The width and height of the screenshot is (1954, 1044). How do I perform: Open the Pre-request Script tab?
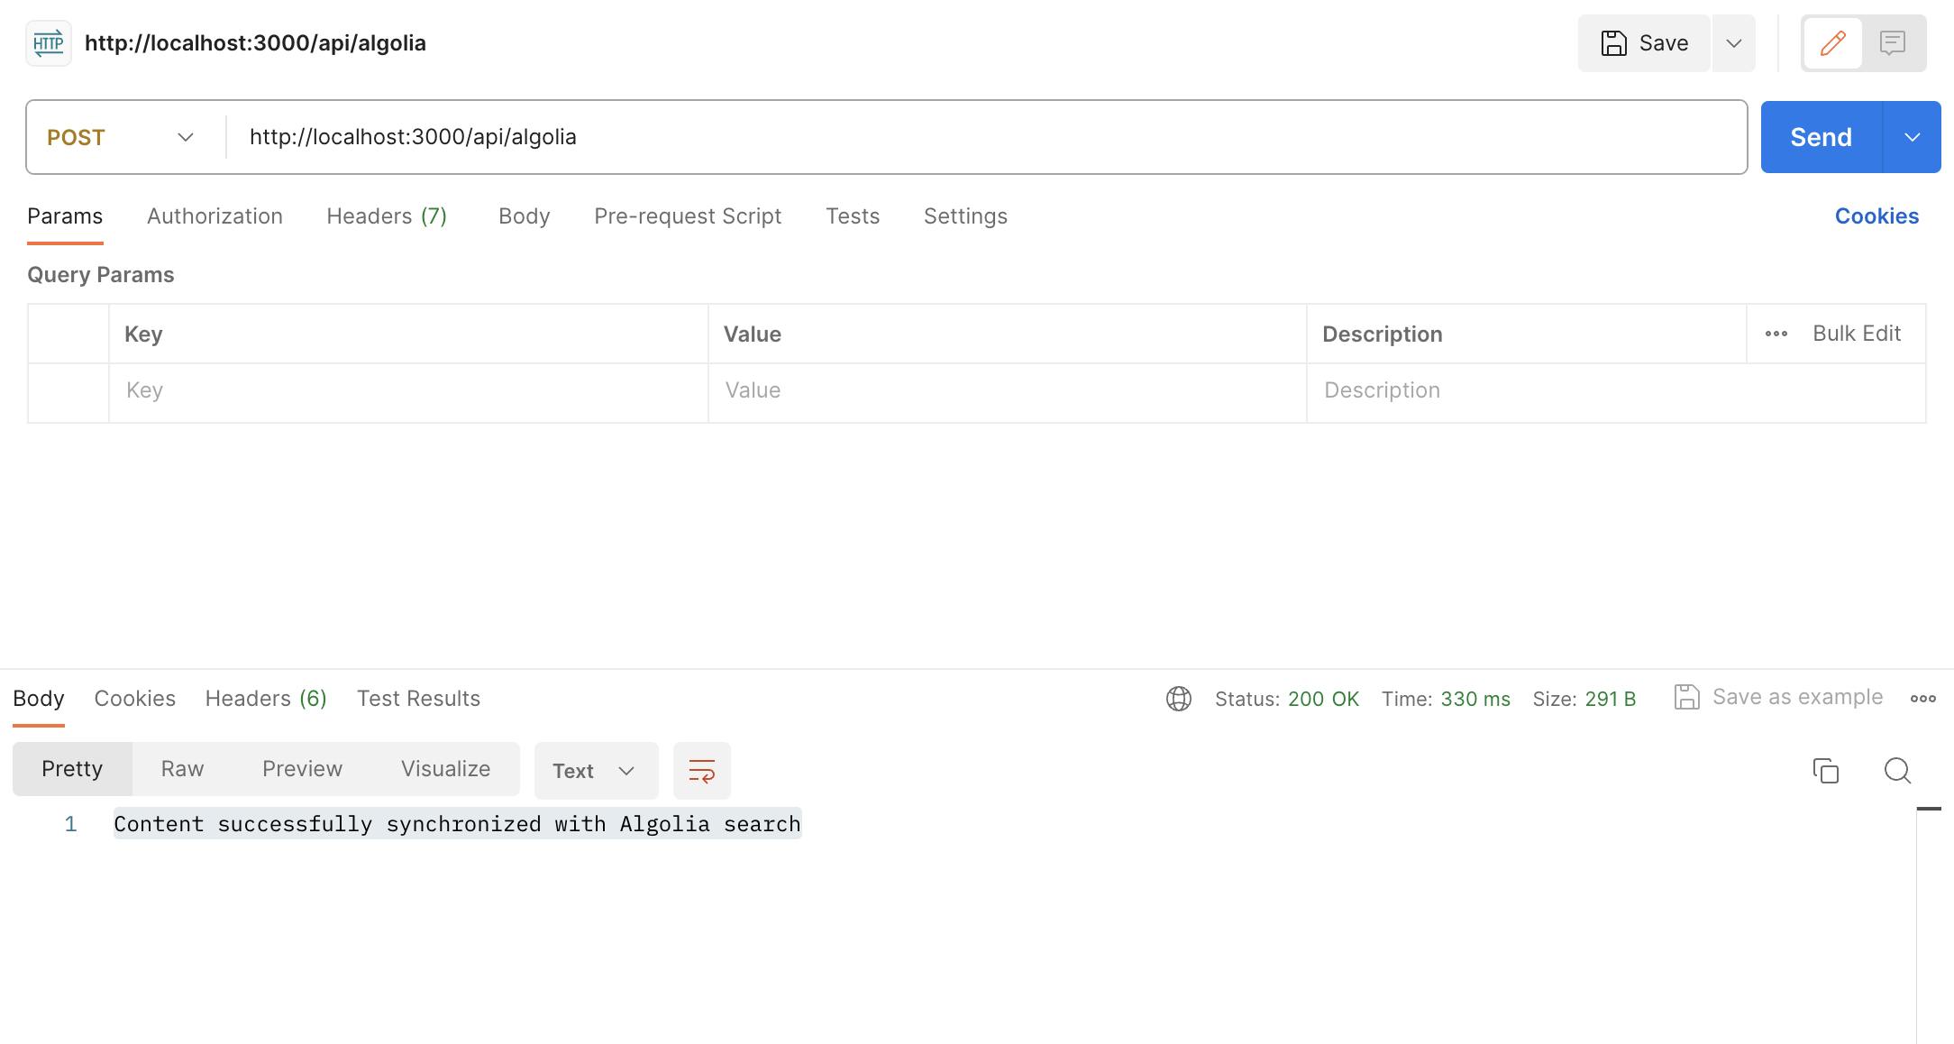[x=687, y=216]
